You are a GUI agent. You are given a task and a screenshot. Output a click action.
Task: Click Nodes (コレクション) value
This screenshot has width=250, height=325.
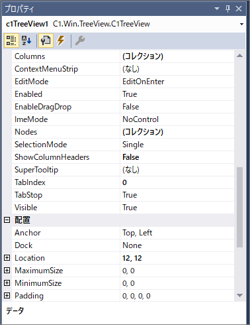click(x=143, y=132)
